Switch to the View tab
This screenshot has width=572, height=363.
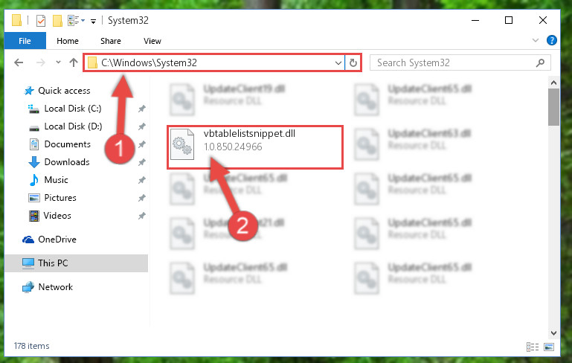152,41
